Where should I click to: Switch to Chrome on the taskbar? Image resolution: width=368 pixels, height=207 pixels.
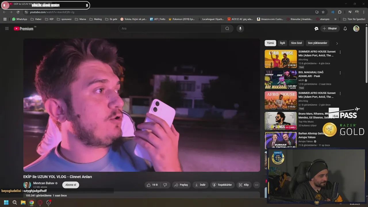pyautogui.click(x=32, y=202)
